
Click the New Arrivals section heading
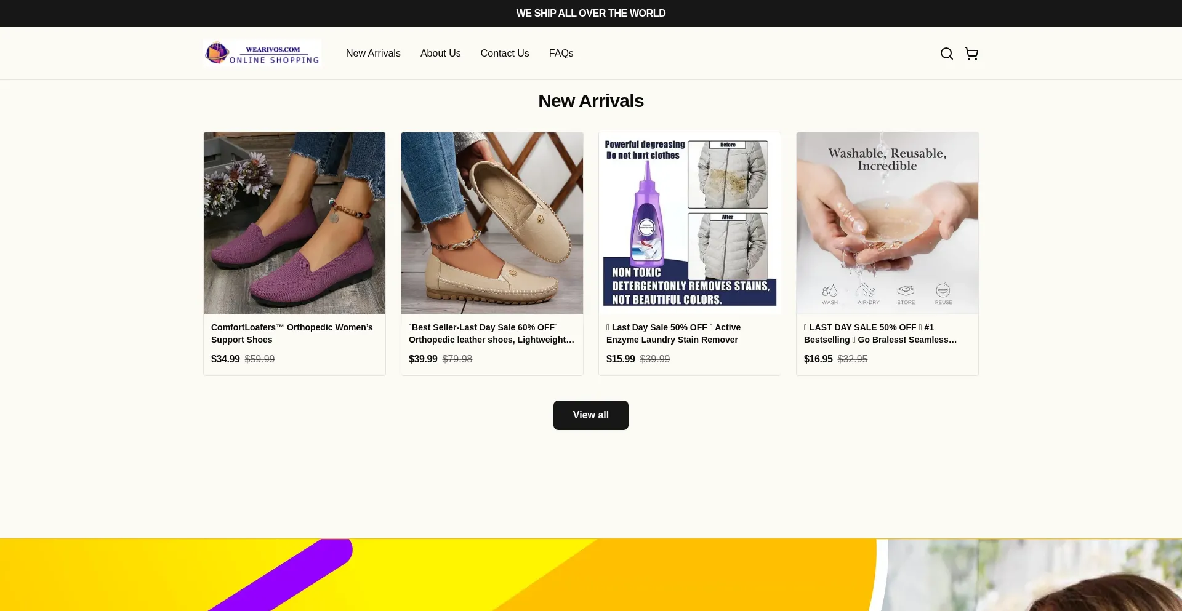590,100
